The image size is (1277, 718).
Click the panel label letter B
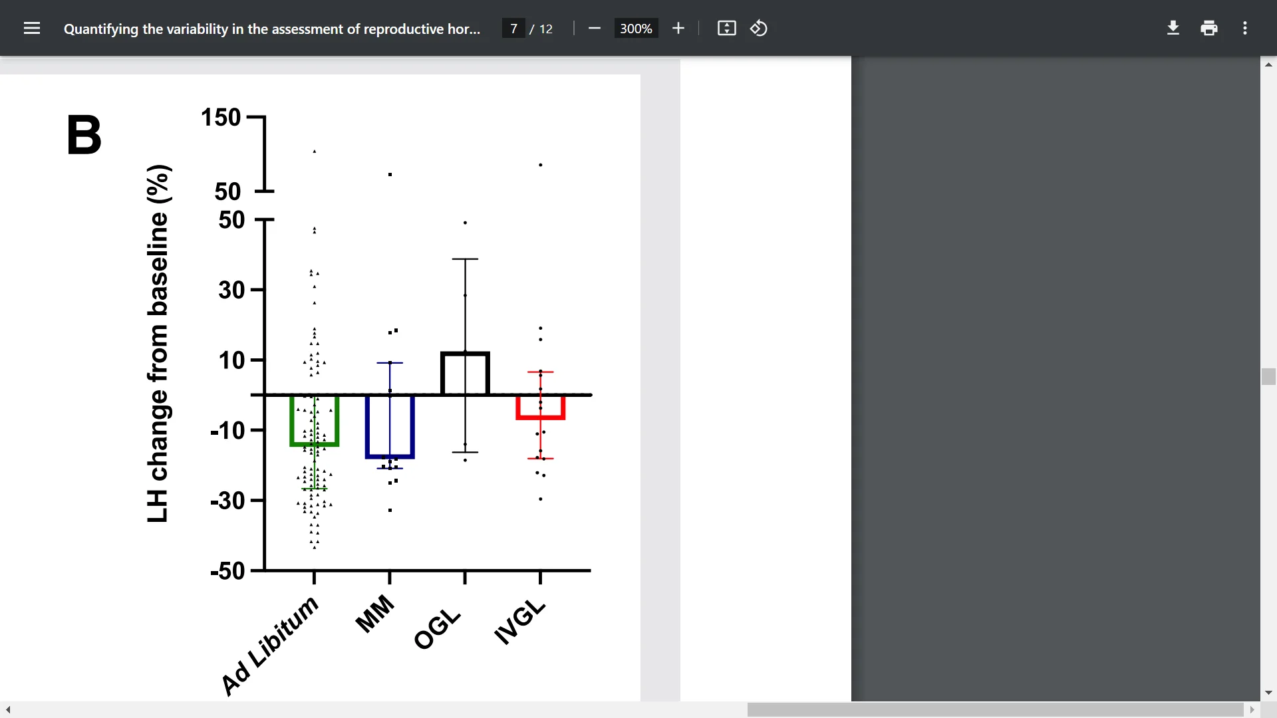click(84, 135)
